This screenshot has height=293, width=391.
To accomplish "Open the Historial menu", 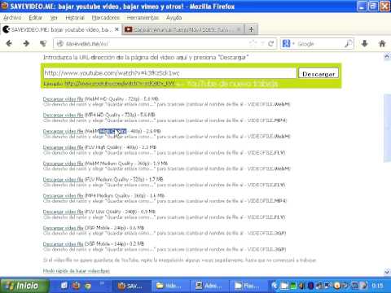I will point(75,18).
